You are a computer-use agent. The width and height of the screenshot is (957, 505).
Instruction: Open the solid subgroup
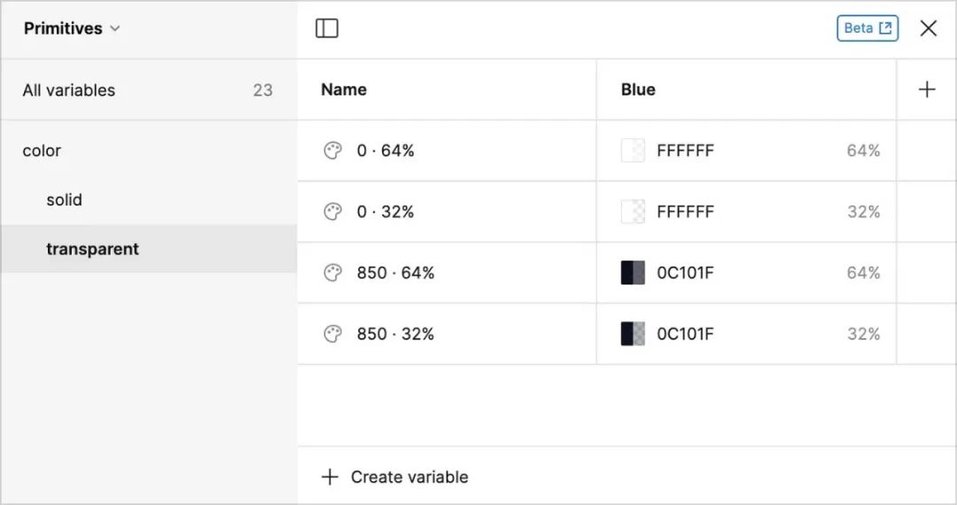(65, 200)
